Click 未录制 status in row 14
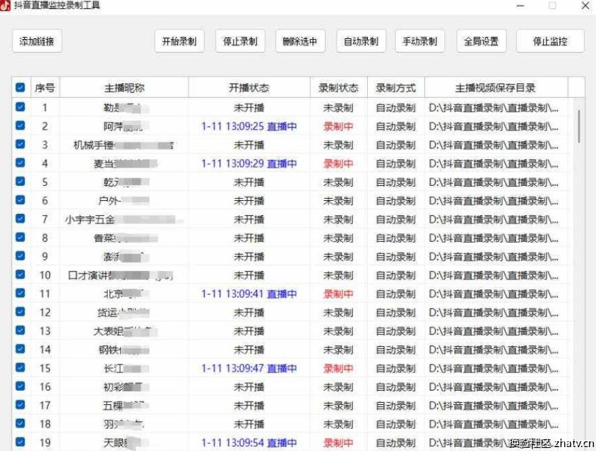Image resolution: width=596 pixels, height=451 pixels. 338,350
